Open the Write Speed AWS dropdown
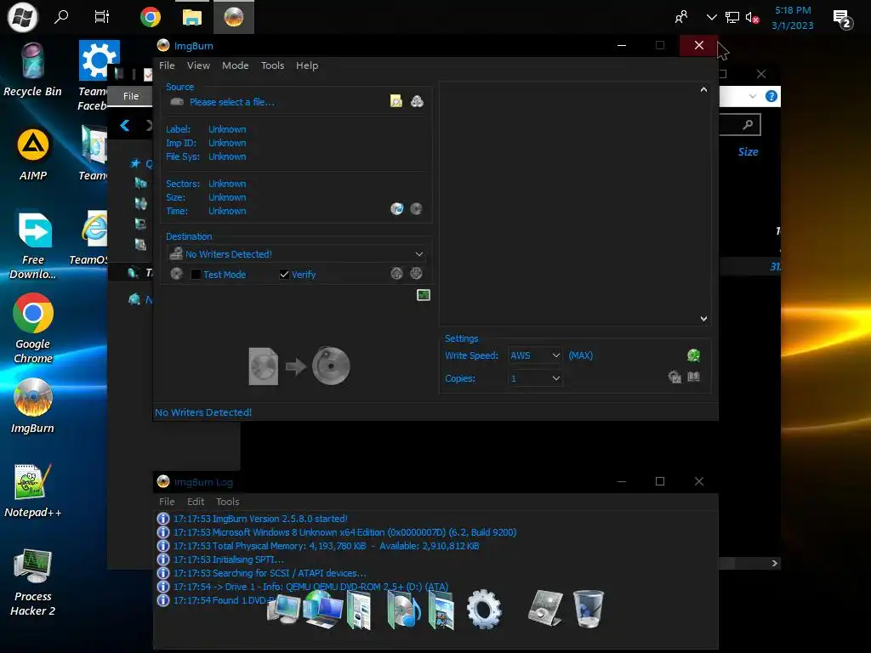The height and width of the screenshot is (653, 871). (x=534, y=355)
